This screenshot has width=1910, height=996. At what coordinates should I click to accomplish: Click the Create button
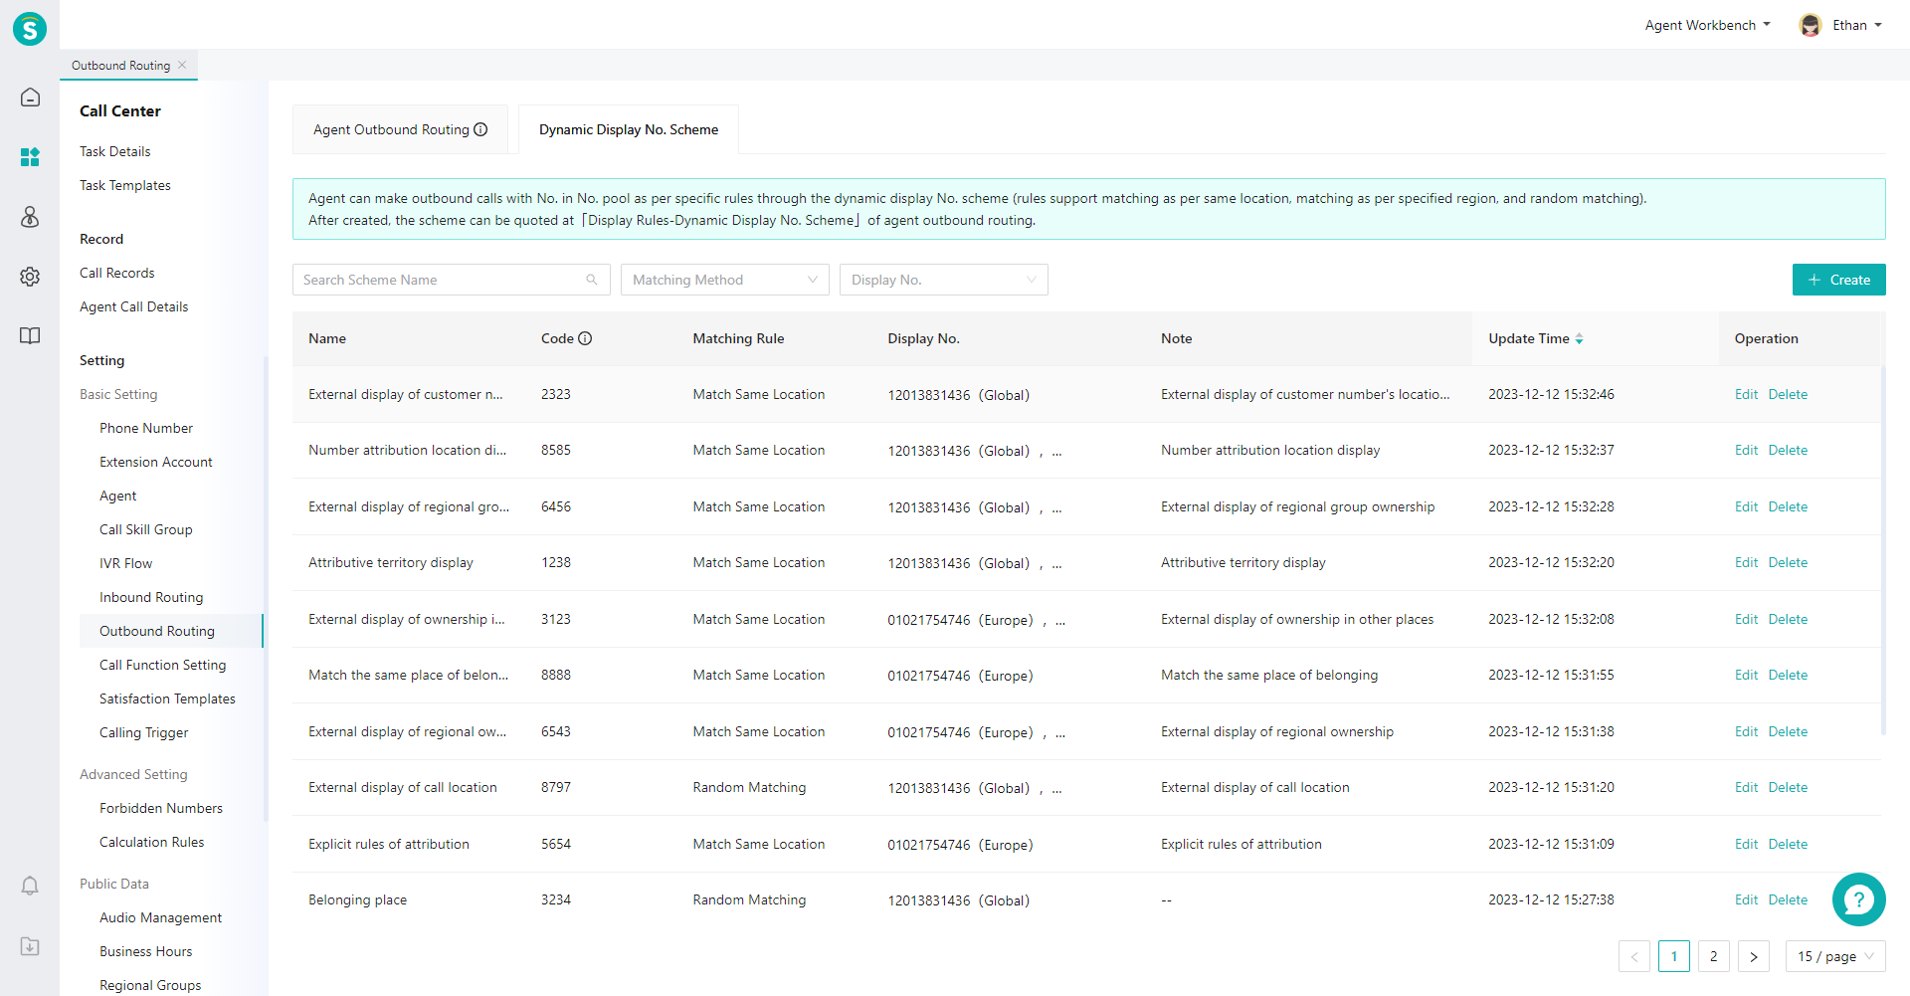tap(1839, 280)
